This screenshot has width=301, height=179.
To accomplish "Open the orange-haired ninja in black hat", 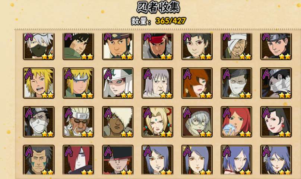I will pos(118,160).
